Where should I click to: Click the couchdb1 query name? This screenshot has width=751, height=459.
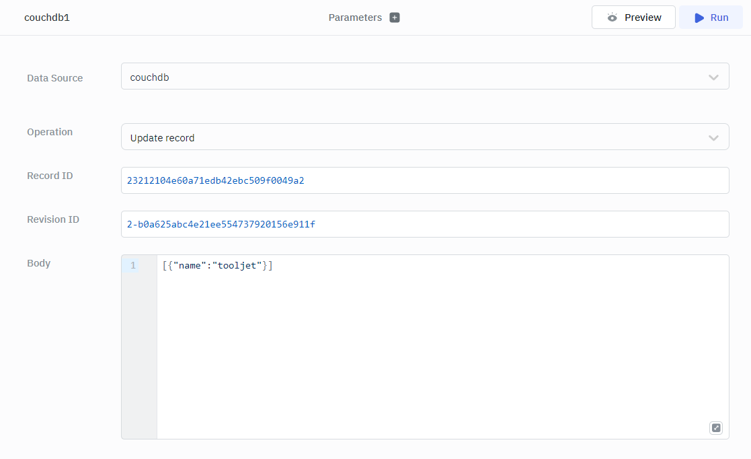(x=47, y=17)
